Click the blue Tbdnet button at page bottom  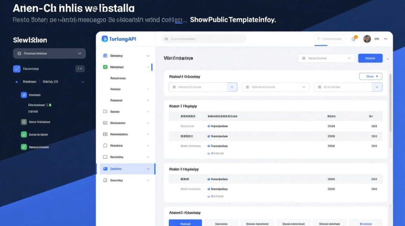click(x=185, y=223)
